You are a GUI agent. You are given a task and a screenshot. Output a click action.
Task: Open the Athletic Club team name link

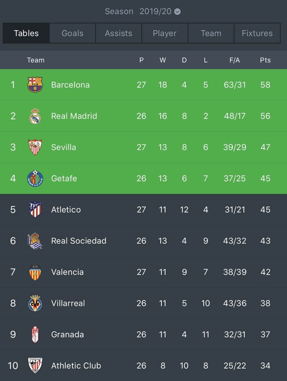click(76, 365)
